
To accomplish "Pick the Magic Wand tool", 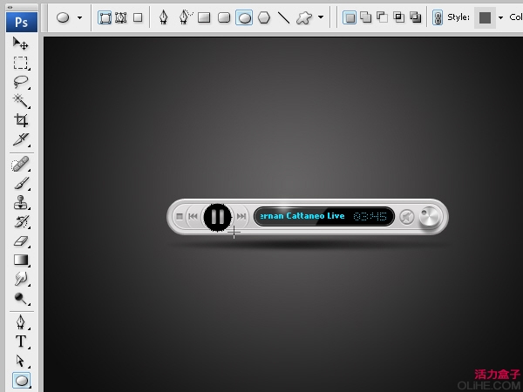I will click(x=20, y=101).
